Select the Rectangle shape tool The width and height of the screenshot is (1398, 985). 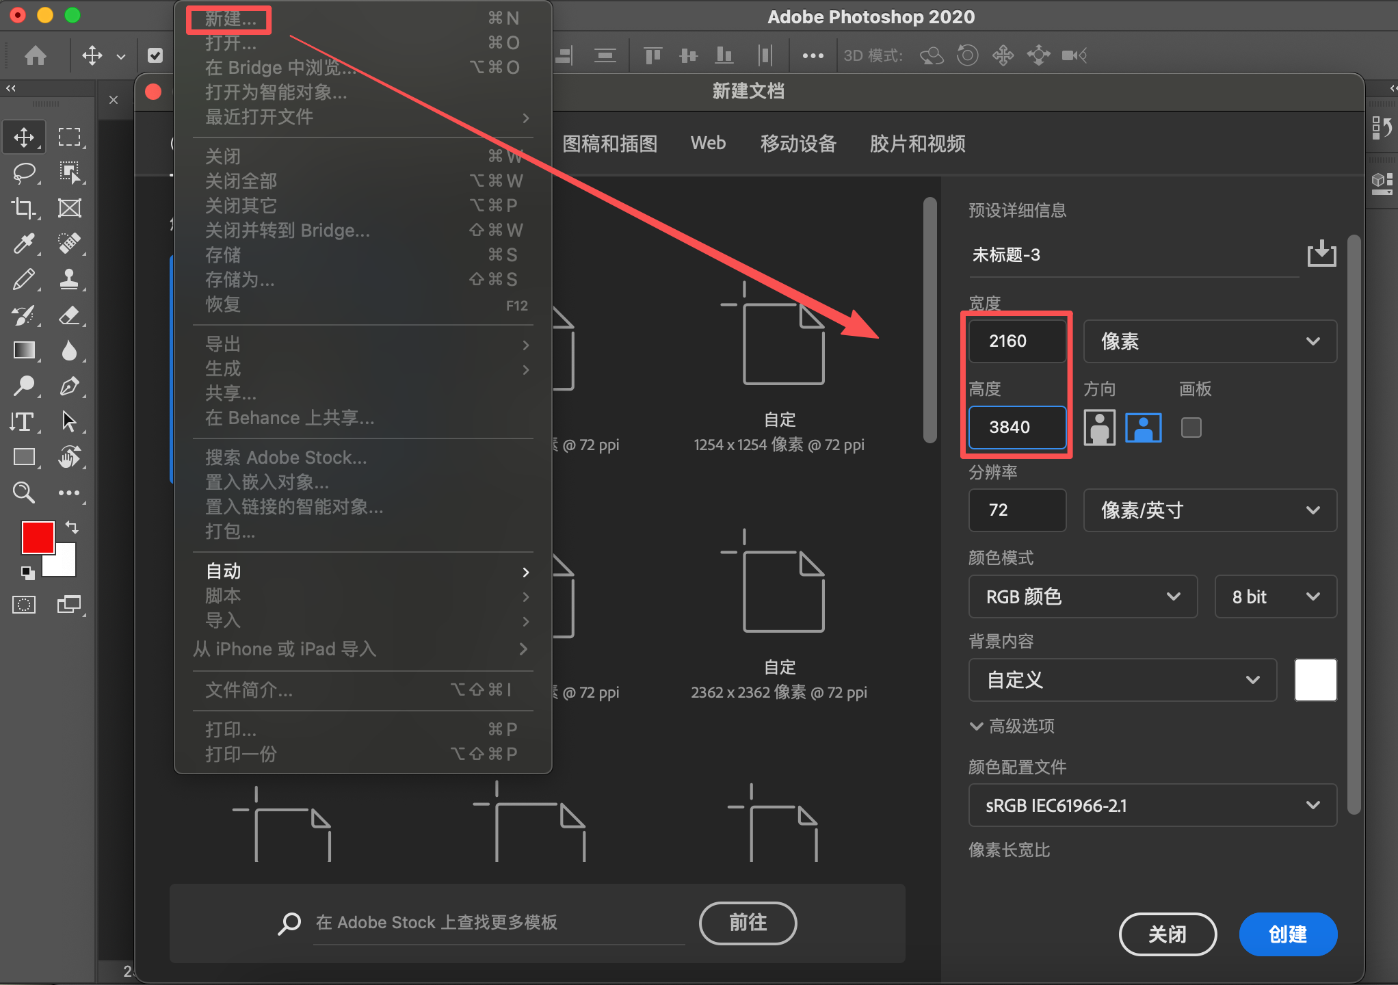[24, 457]
